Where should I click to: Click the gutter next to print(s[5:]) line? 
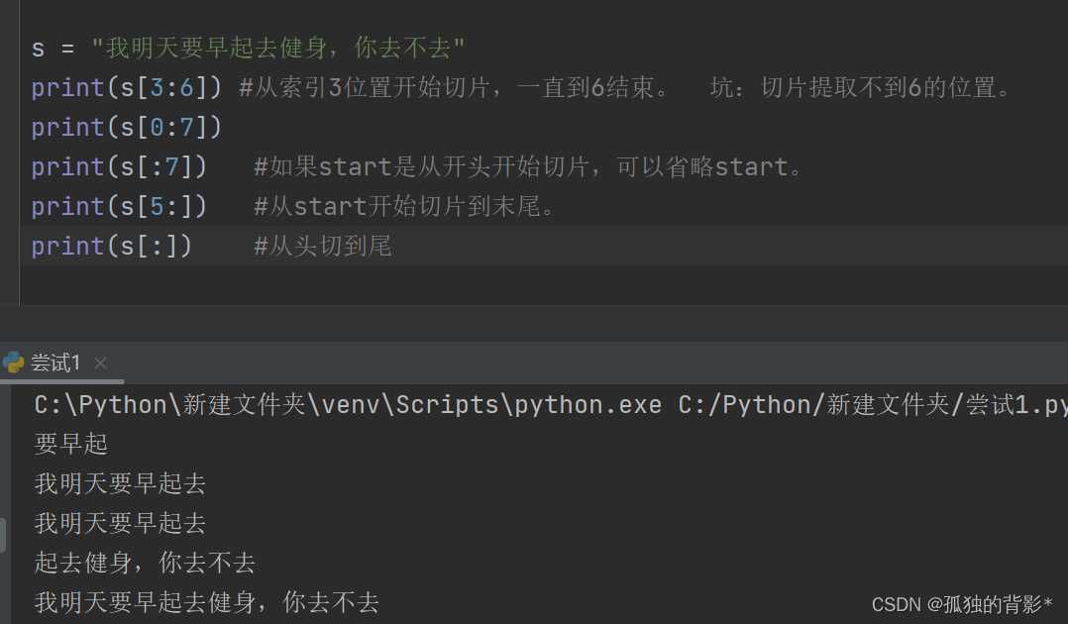click(12, 206)
